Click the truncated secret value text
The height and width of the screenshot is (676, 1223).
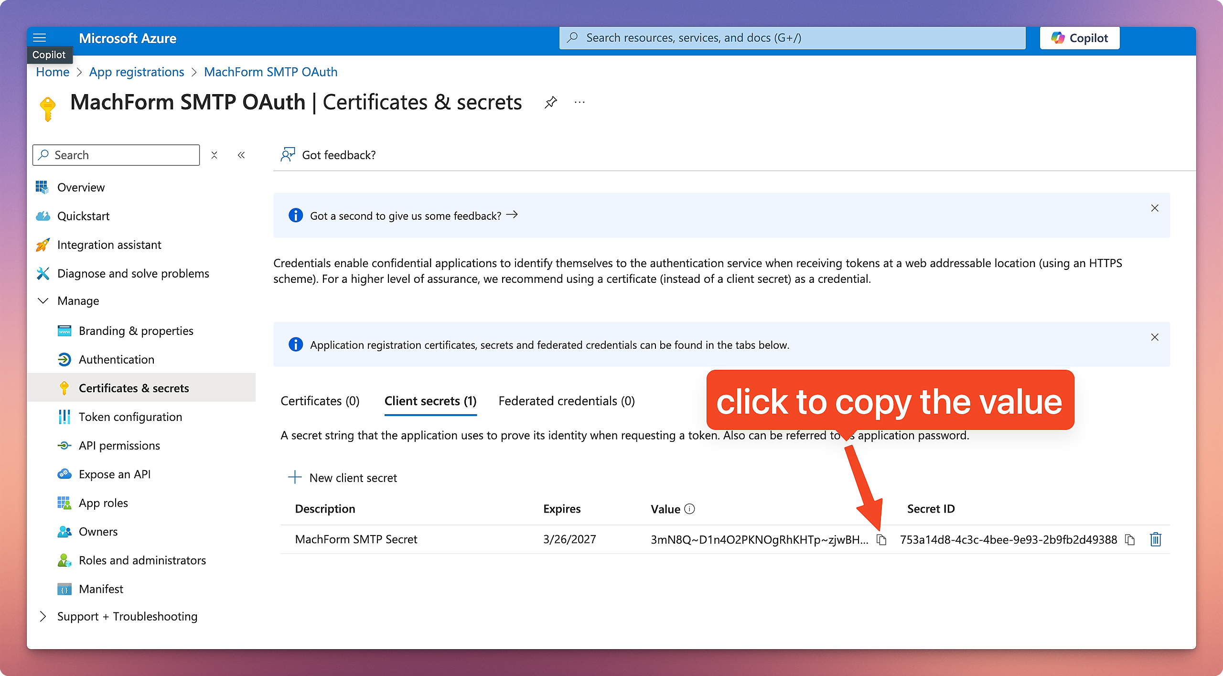point(760,539)
